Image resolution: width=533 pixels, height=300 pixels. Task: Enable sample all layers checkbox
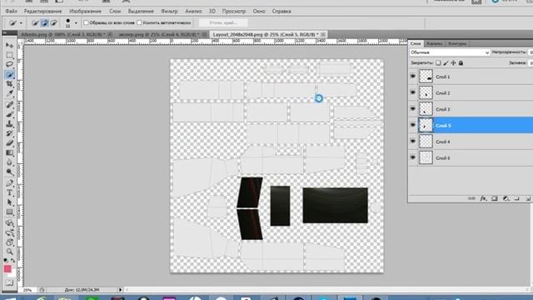click(x=86, y=22)
